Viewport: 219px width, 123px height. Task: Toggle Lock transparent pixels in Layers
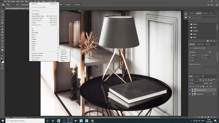(x=193, y=86)
